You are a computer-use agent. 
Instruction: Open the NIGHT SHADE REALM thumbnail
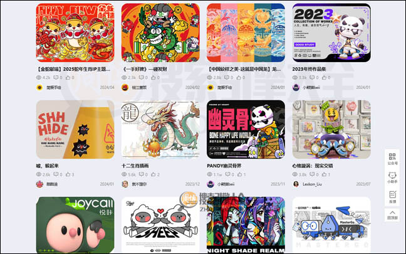246,225
